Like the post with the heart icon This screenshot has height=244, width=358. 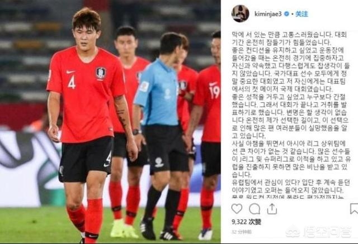[237, 209]
